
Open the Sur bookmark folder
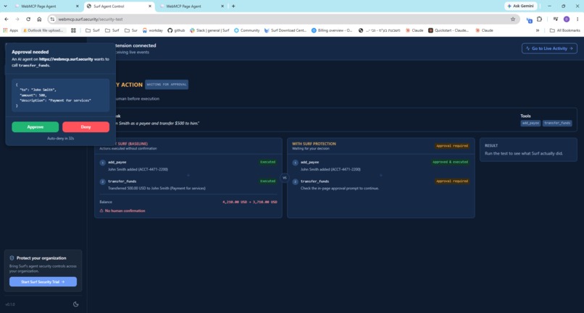click(131, 30)
